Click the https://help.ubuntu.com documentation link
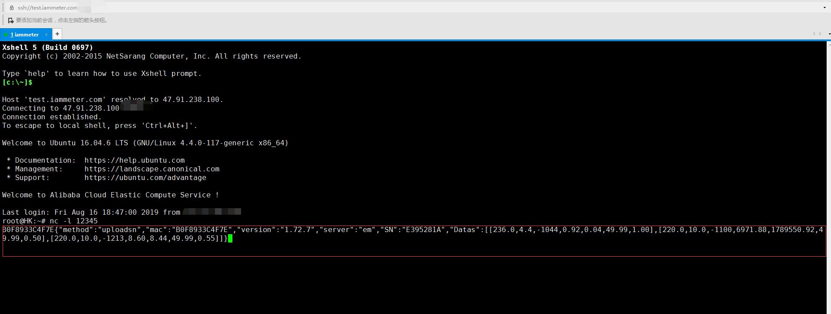The height and width of the screenshot is (314, 831). point(134,160)
